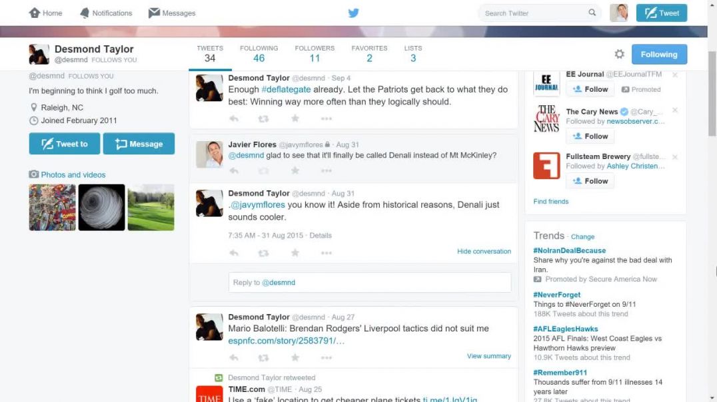The height and width of the screenshot is (402, 717).
Task: Open the golf course photo thumbnail
Action: 151,208
